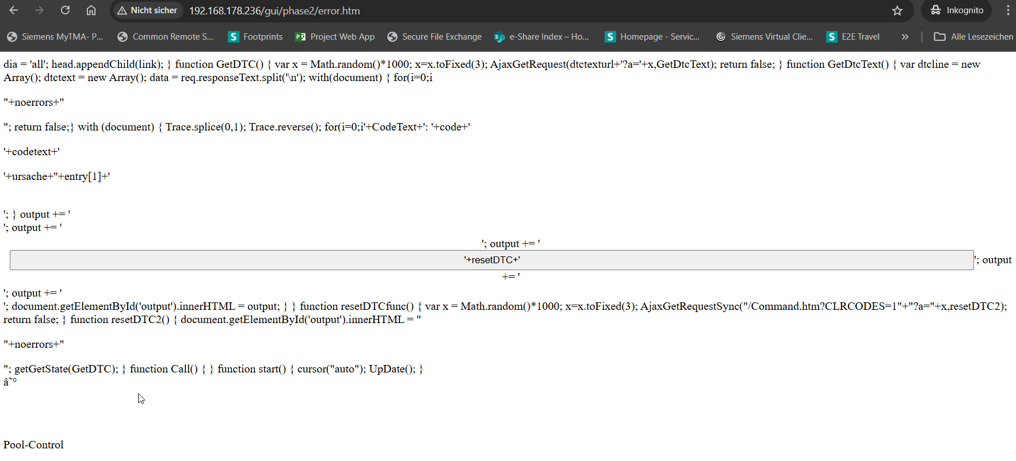Image resolution: width=1016 pixels, height=461 pixels.
Task: Open Siemens MyTMA bookmark
Action: tap(55, 37)
